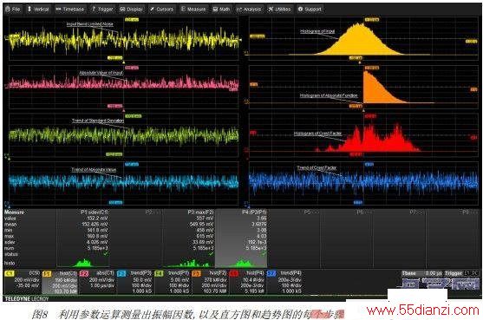Open the Measure menu
The width and height of the screenshot is (483, 320).
click(193, 9)
